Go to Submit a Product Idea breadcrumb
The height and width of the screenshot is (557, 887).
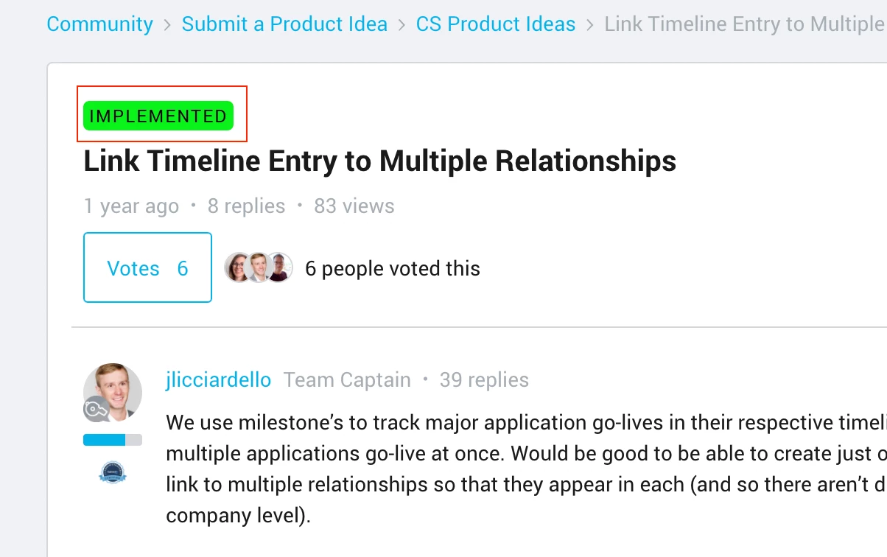(284, 24)
